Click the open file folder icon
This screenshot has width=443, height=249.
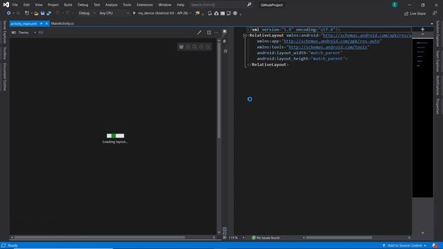click(36, 13)
